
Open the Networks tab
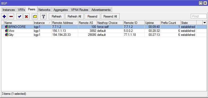click(44, 10)
